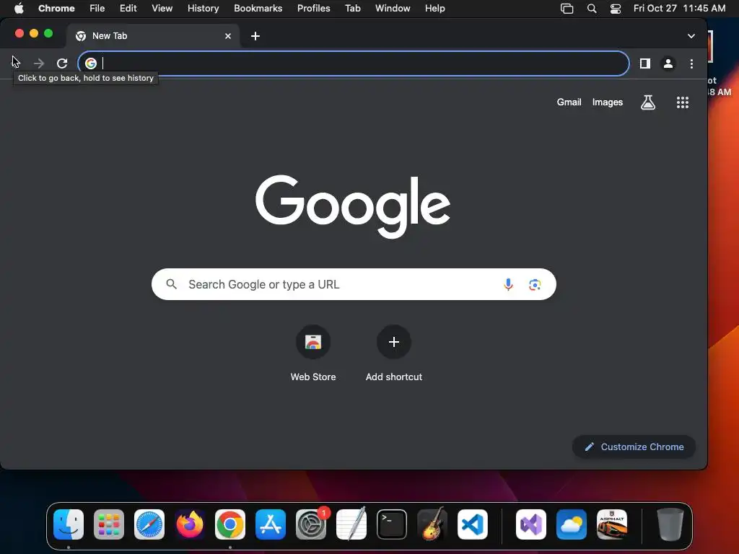Open the Chrome profile avatar menu
The height and width of the screenshot is (554, 739).
click(x=668, y=63)
